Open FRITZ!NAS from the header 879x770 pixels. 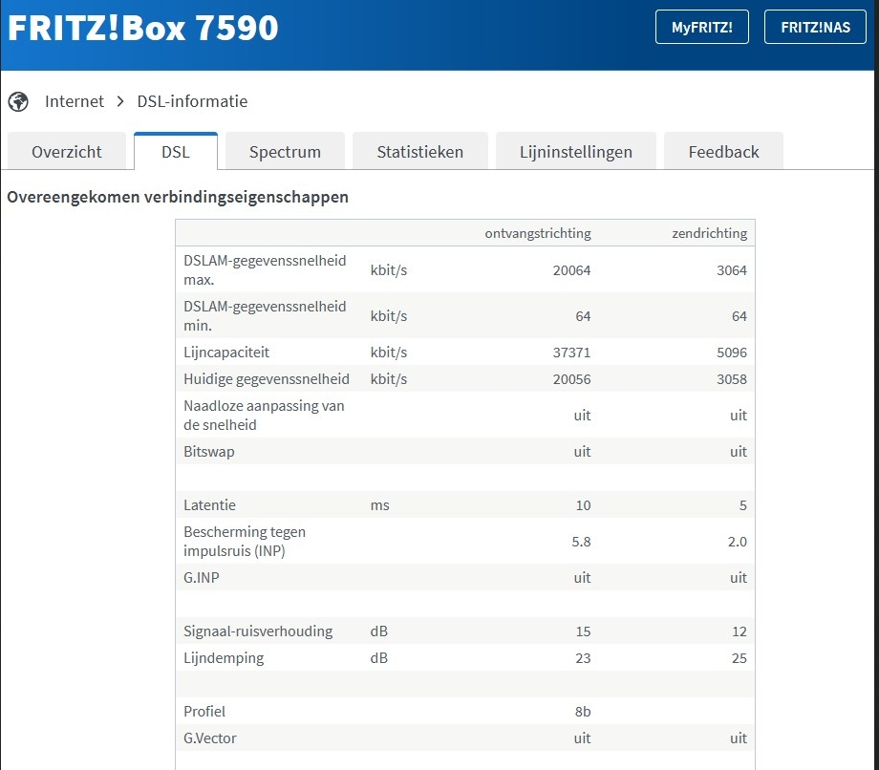tap(815, 28)
